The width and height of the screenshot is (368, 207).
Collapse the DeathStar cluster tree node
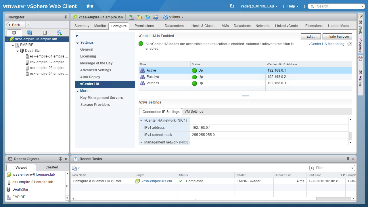point(18,51)
